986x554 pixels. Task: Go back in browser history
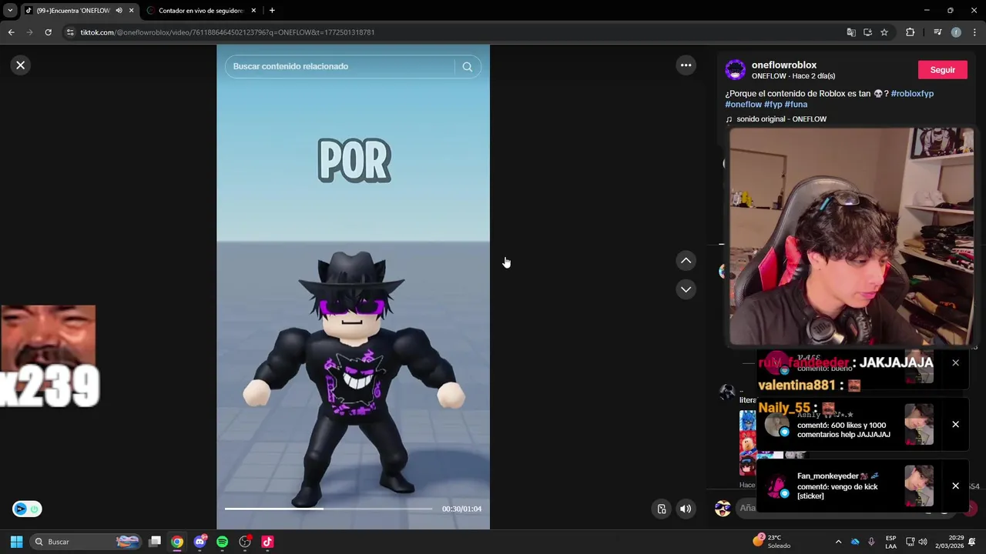tap(11, 32)
